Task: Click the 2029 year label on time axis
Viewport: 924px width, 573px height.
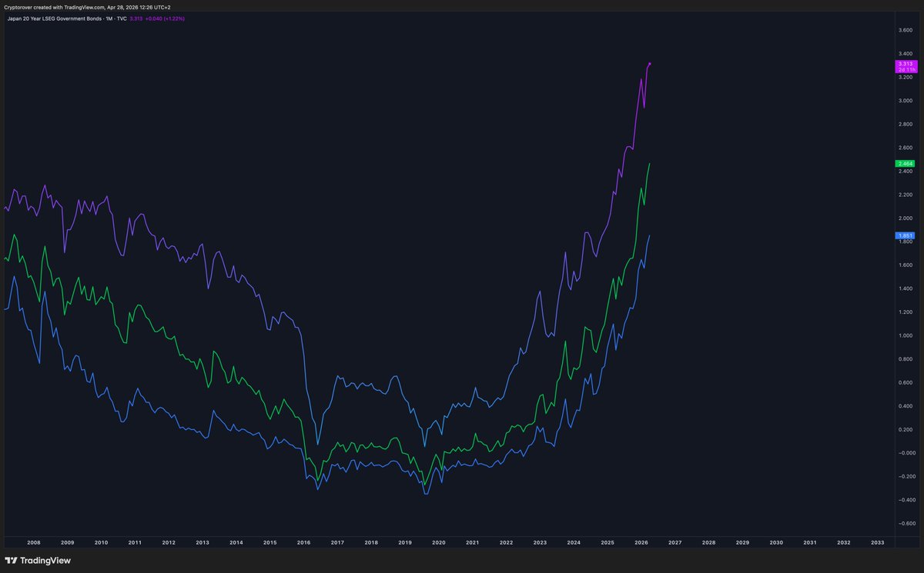Action: coord(742,542)
